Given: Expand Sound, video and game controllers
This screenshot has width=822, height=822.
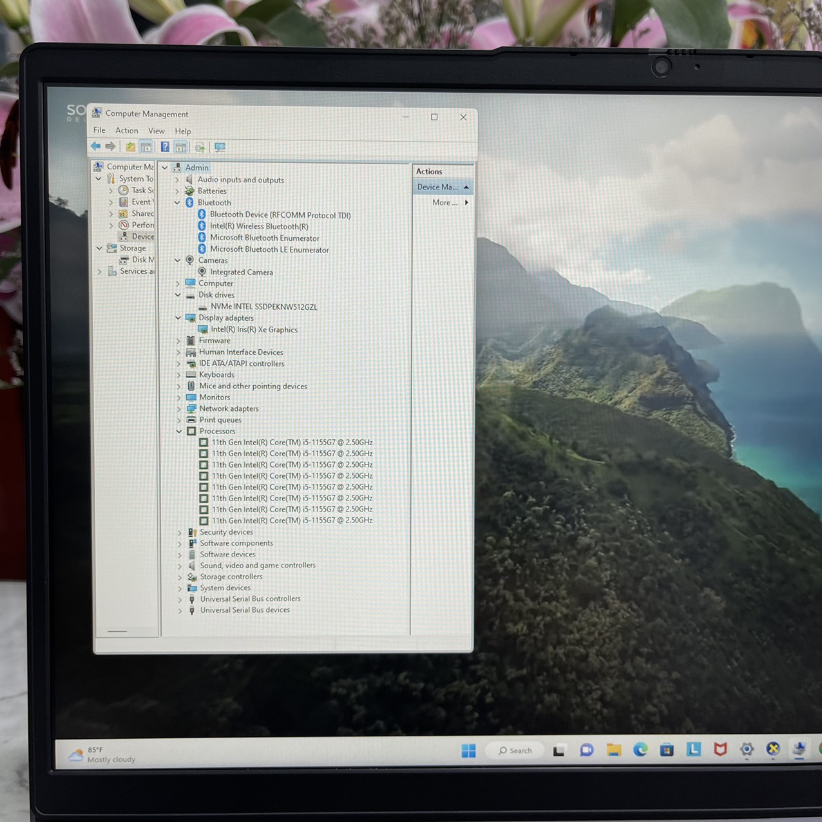Looking at the screenshot, I should tap(180, 566).
